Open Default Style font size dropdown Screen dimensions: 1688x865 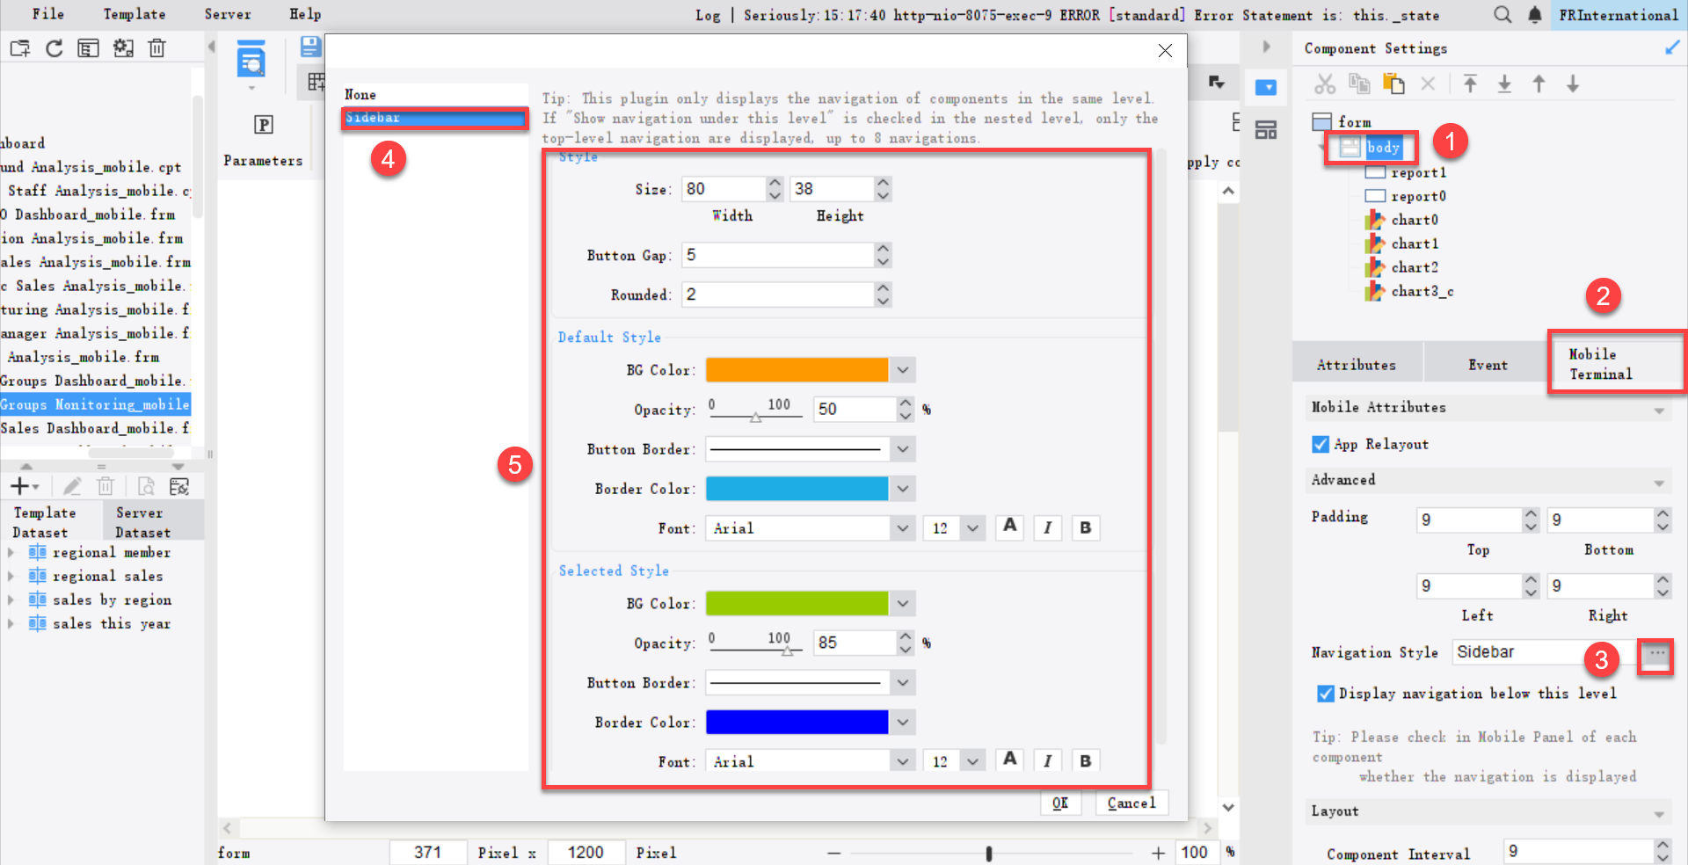pos(971,527)
